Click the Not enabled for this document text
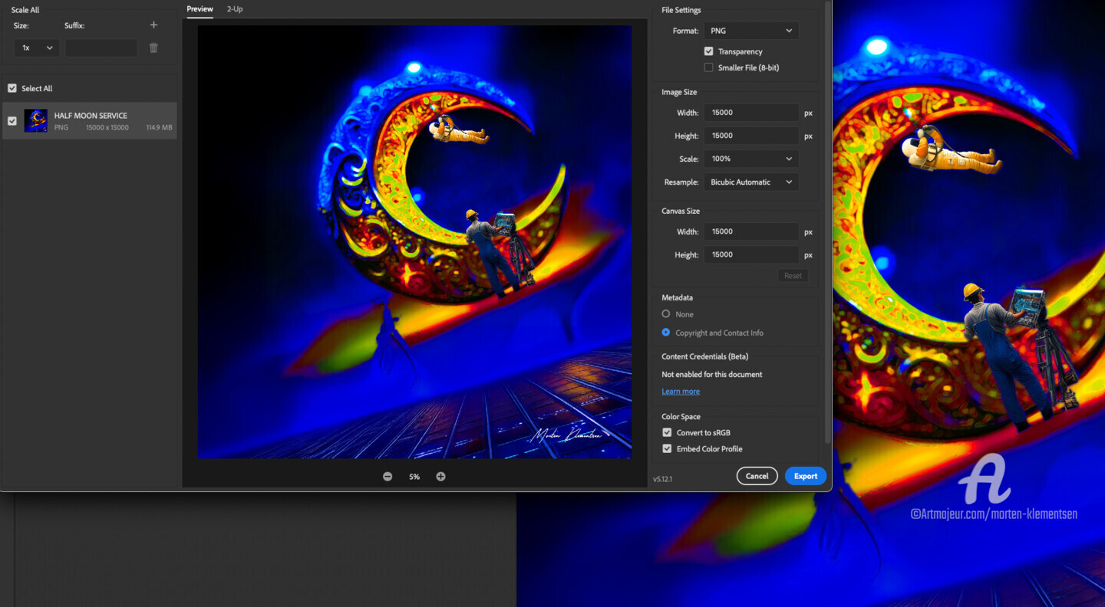Screen dimensions: 1105x607 pyautogui.click(x=712, y=375)
